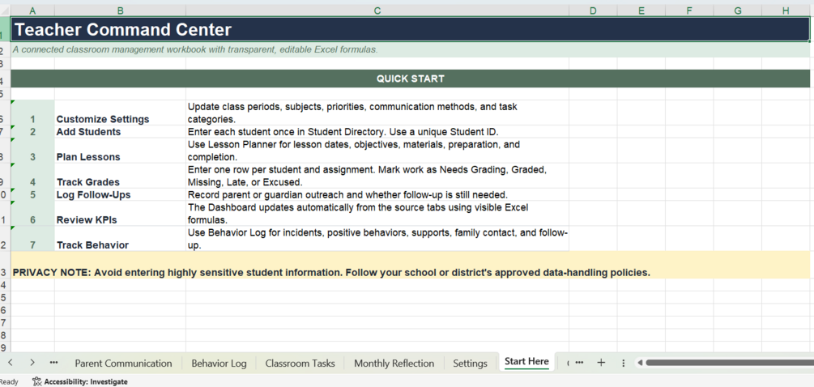Select 'Use Behavior Log for incidents' cell
814x387 pixels.
377,239
